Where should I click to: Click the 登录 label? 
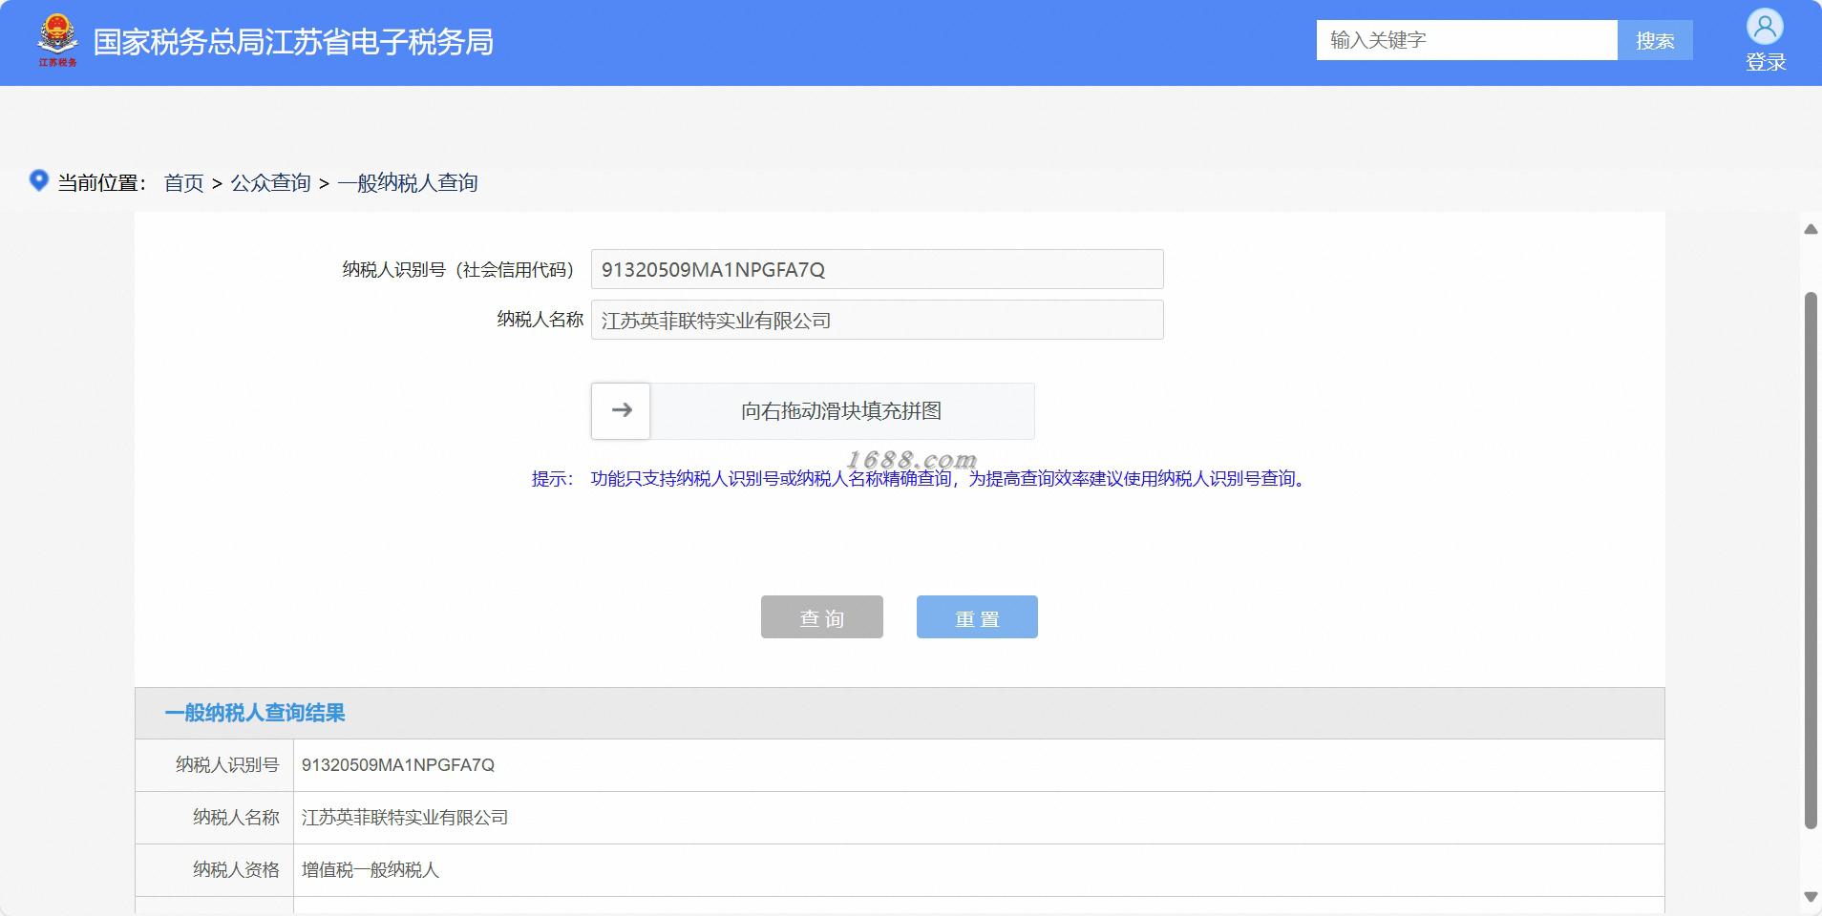[1766, 62]
